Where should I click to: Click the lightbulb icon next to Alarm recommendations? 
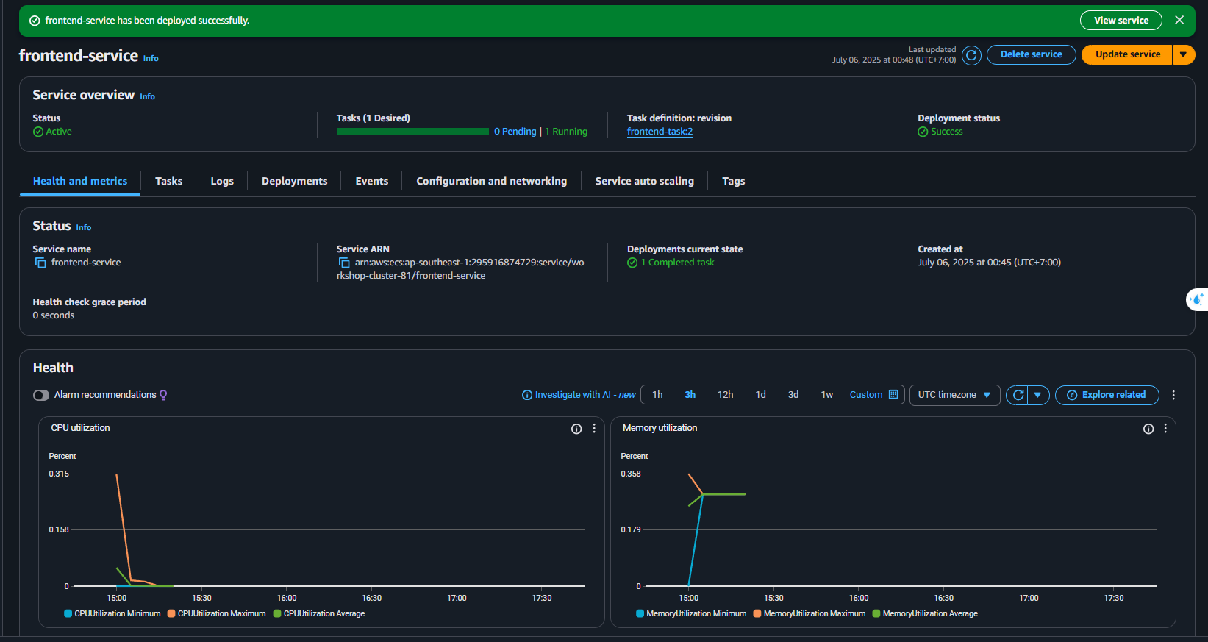coord(163,395)
